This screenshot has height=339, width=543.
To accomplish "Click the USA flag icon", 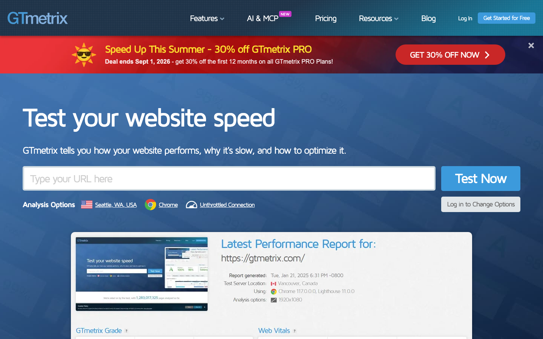I will click(x=87, y=205).
